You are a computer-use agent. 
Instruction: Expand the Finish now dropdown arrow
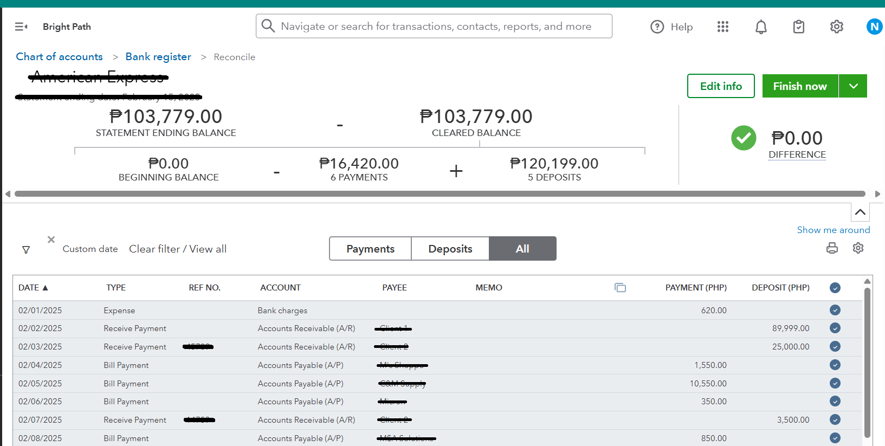(x=853, y=86)
